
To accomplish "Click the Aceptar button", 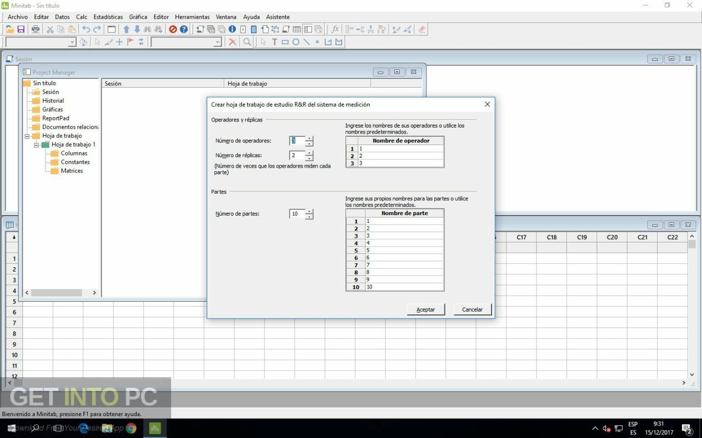I will 426,309.
